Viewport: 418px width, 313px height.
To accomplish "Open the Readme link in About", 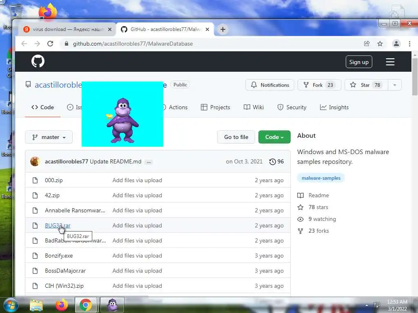I will 313,195.
